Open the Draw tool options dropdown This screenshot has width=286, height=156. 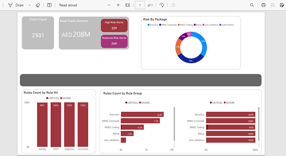(x=29, y=5)
